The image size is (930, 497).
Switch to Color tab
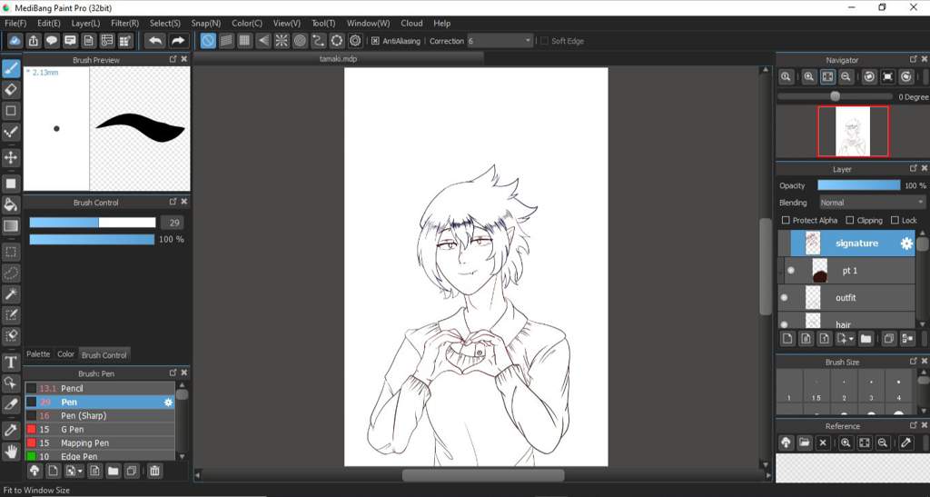point(65,354)
